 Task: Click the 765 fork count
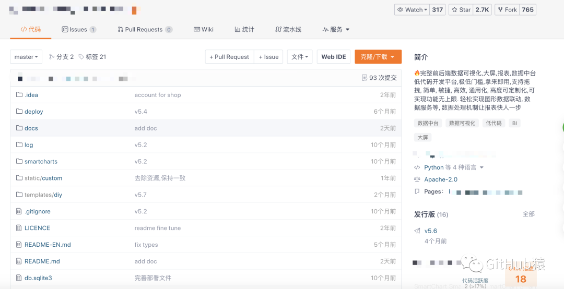pos(527,10)
